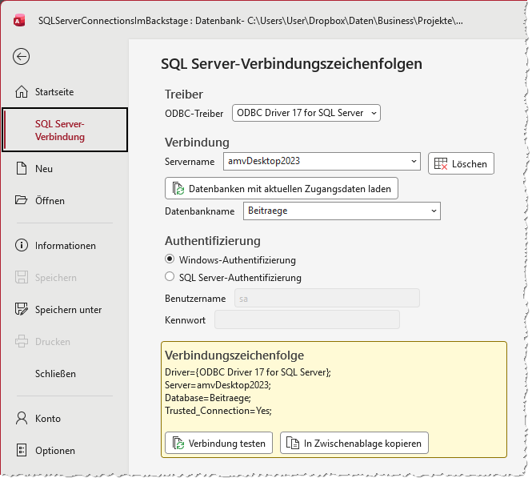Click the back arrow circle icon
Screen dimensions: 532x482
pyautogui.click(x=21, y=56)
